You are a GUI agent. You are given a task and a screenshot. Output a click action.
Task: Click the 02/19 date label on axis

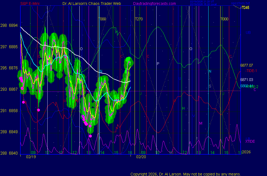click(30, 157)
